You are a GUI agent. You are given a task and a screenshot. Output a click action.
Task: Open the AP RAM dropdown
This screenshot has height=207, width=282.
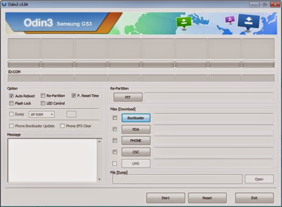point(41,114)
